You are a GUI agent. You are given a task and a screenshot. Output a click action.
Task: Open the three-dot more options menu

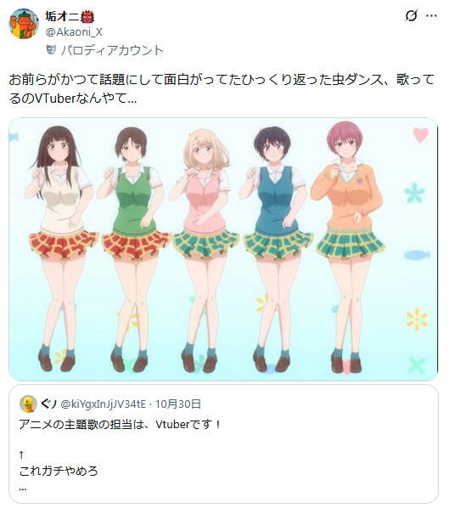[x=431, y=16]
